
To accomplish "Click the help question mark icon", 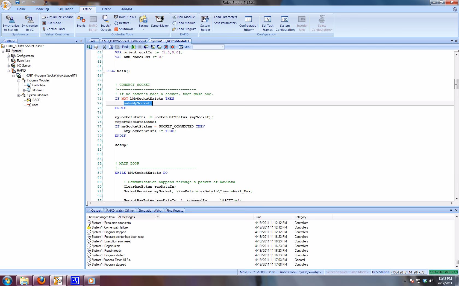I will (455, 9).
